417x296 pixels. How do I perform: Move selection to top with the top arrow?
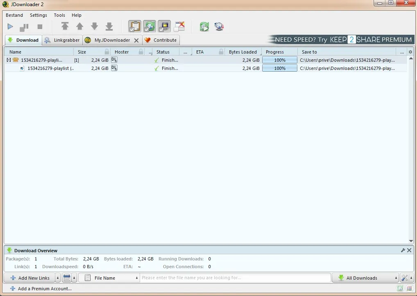(x=65, y=26)
